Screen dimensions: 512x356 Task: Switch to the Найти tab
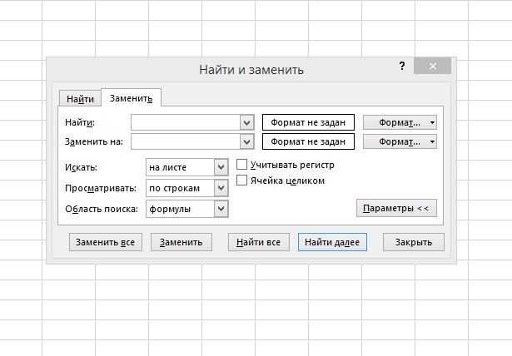click(x=81, y=98)
